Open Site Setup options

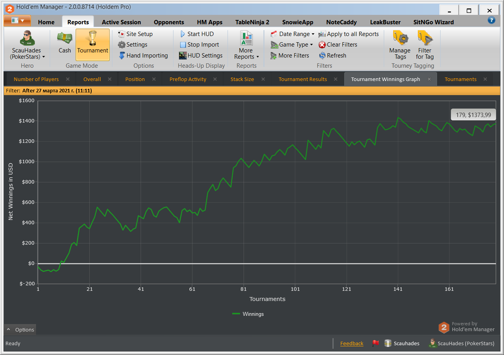[x=135, y=34]
